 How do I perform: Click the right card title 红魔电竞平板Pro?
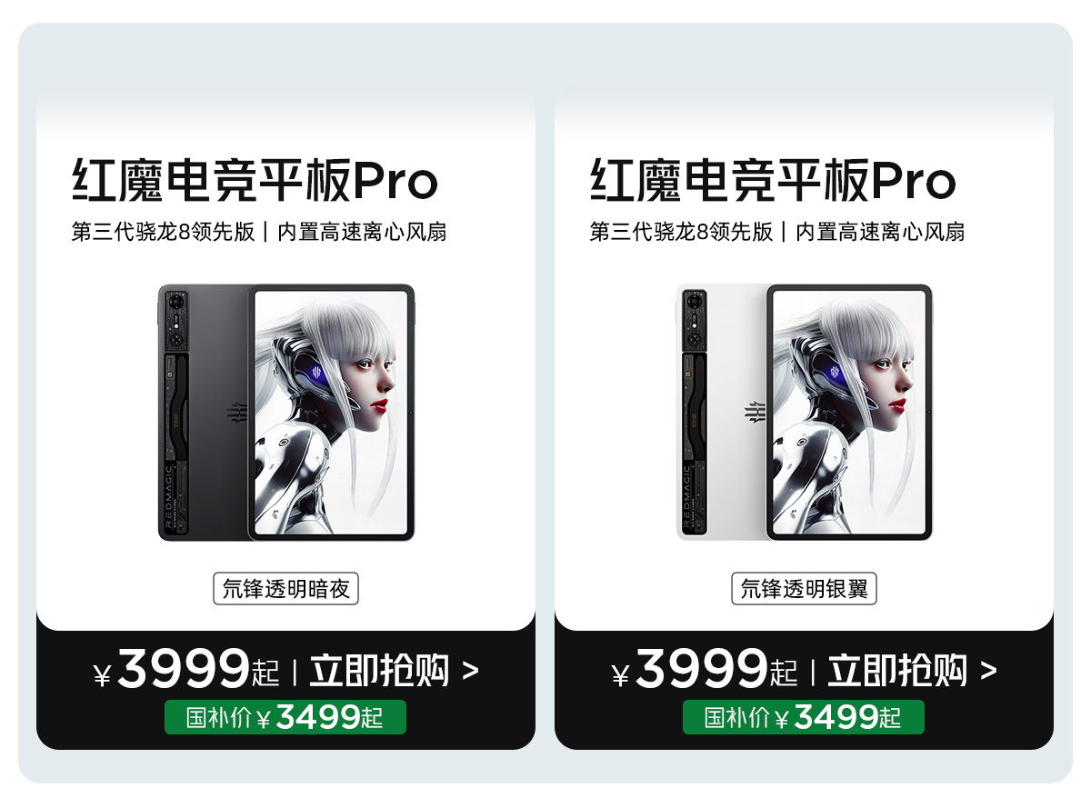pos(773,180)
